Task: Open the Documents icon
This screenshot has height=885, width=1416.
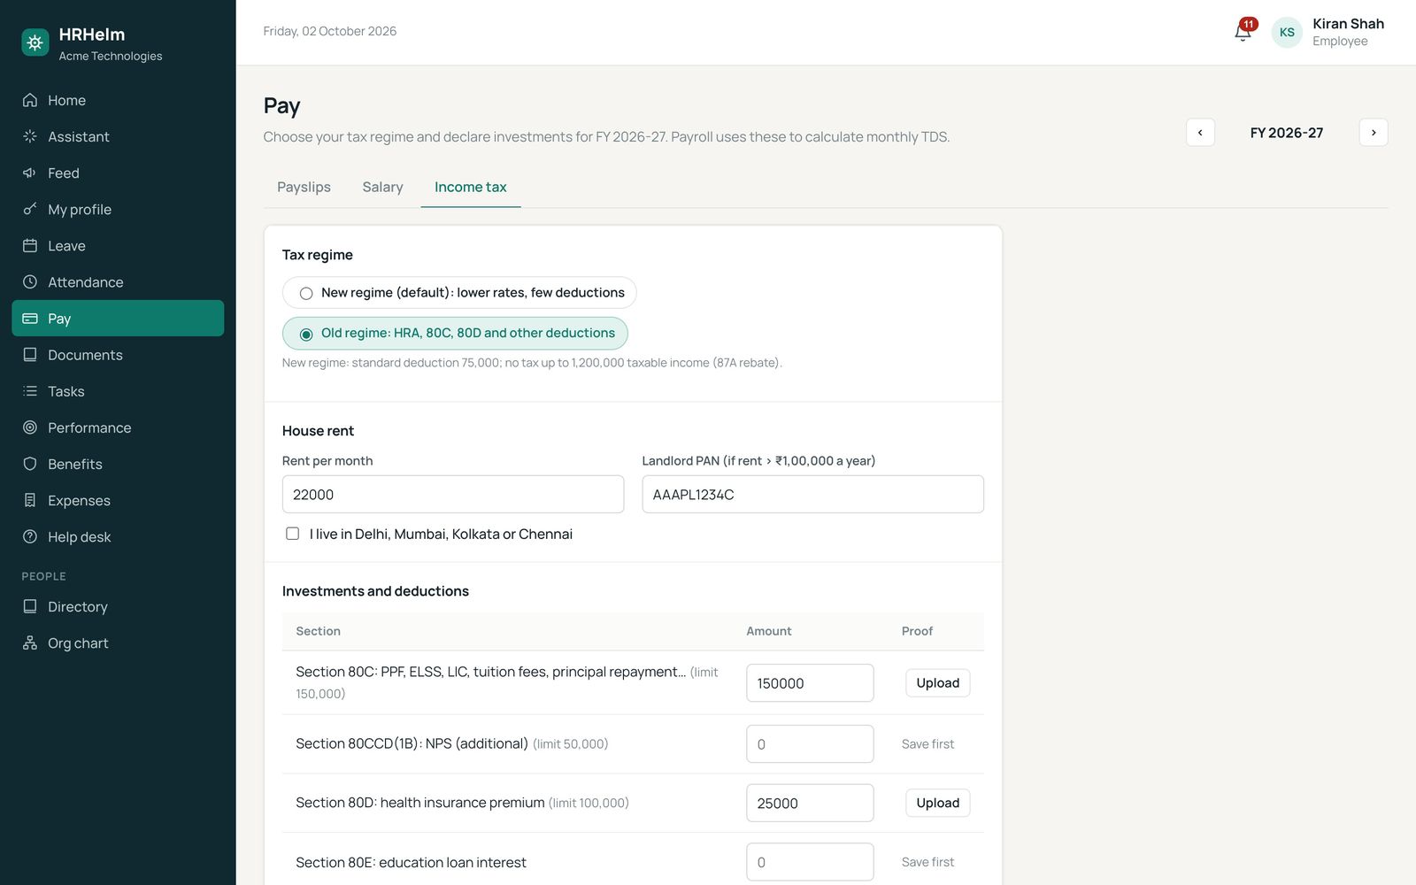Action: 30,355
